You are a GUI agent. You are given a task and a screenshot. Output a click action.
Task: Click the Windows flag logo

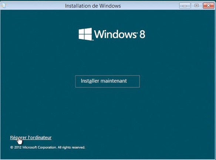tap(85, 34)
